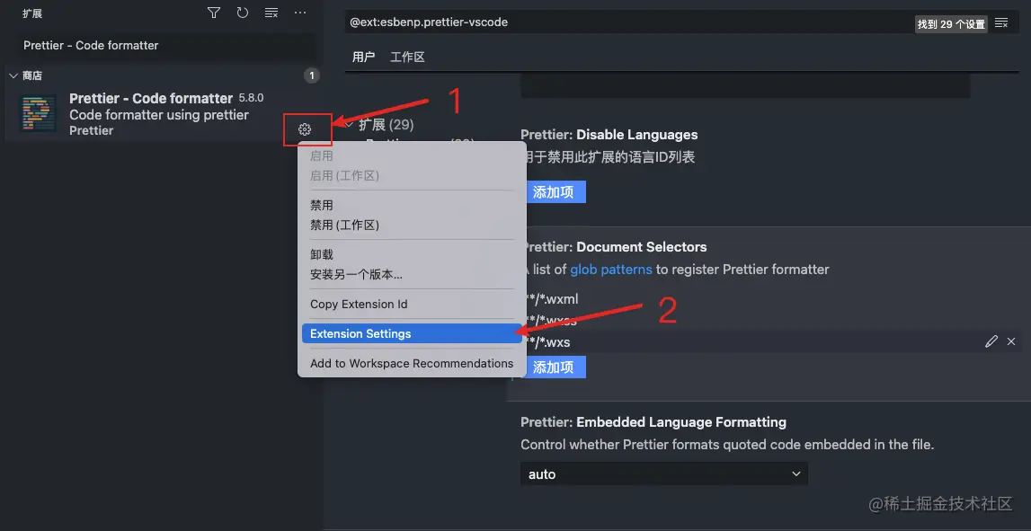The width and height of the screenshot is (1031, 531).
Task: Clear extensions search results icon
Action: click(x=271, y=13)
